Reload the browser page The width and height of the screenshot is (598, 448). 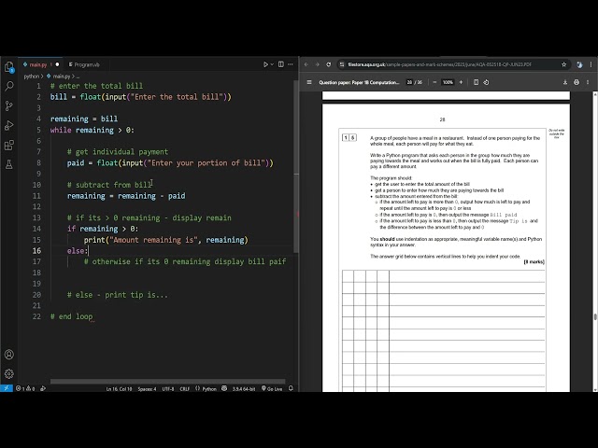pyautogui.click(x=328, y=64)
